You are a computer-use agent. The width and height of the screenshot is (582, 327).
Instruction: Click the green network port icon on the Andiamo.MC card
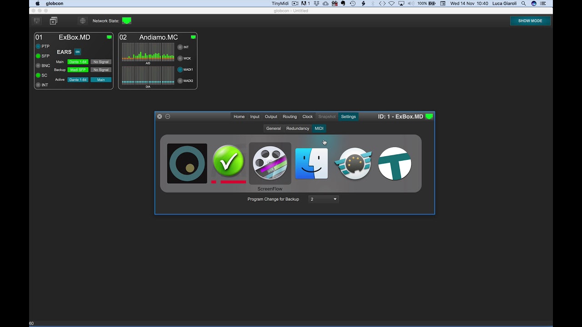point(193,37)
